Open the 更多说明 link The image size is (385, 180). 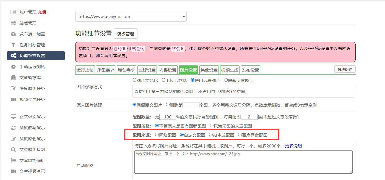tap(293, 146)
